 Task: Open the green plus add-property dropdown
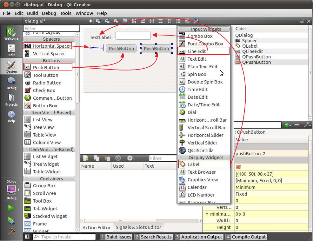pyautogui.click(x=288, y=125)
